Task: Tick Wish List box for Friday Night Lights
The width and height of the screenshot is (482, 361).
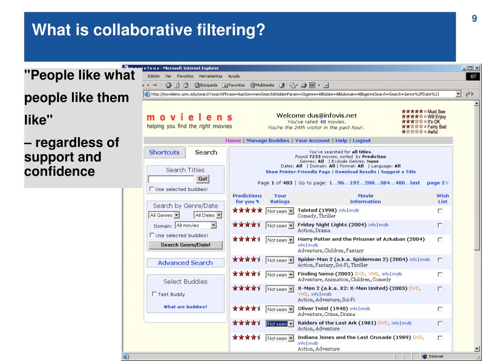Action: 440,225
